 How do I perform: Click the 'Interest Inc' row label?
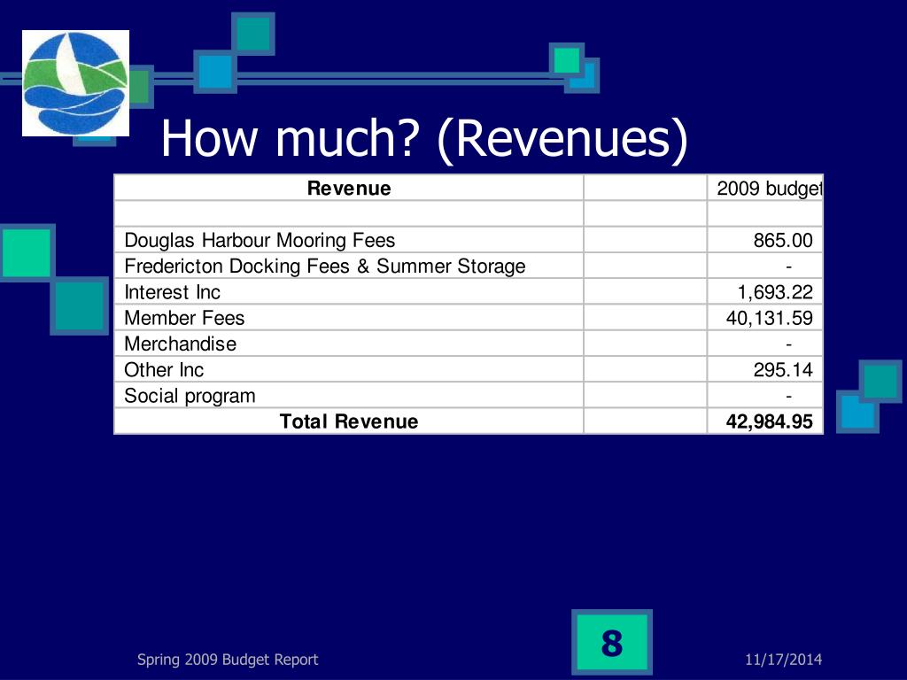[173, 292]
